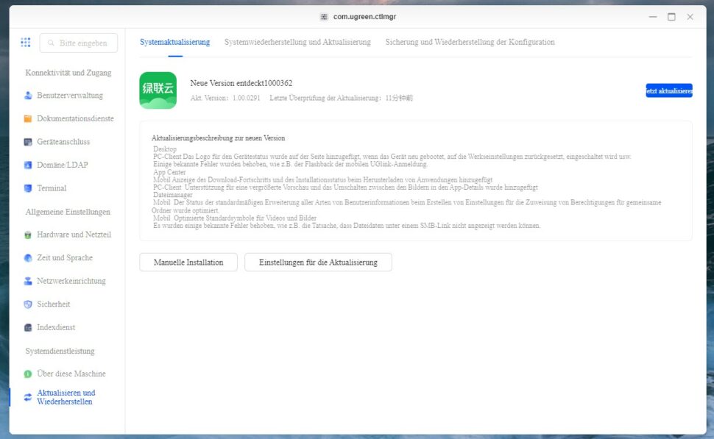Click the Geräteanschluss icon
714x439 pixels.
coord(28,142)
